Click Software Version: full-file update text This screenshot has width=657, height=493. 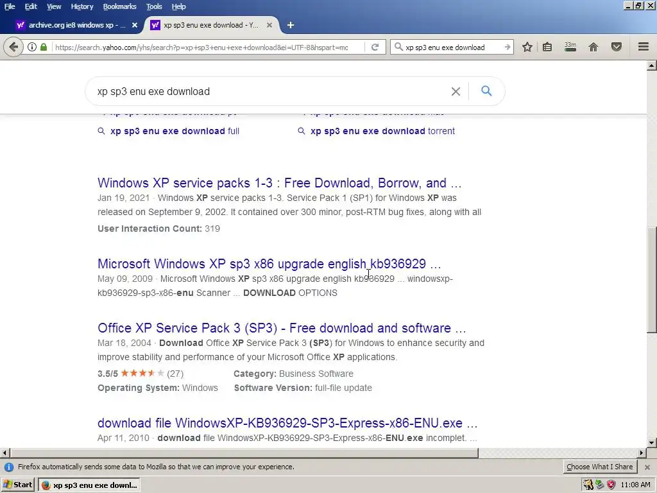coord(303,388)
